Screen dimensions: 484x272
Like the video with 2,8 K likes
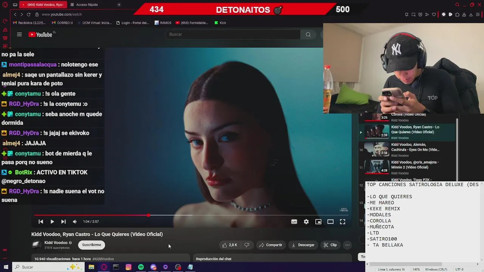coord(230,245)
